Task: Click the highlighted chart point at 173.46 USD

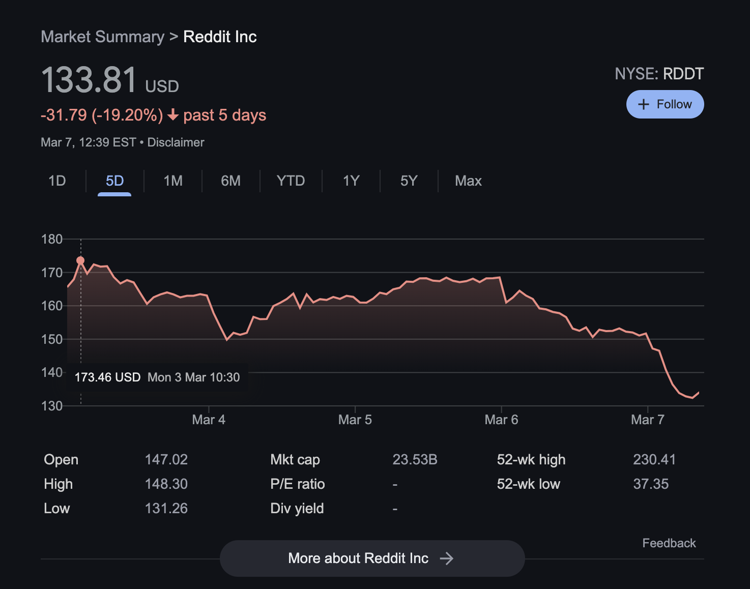Action: click(x=80, y=260)
